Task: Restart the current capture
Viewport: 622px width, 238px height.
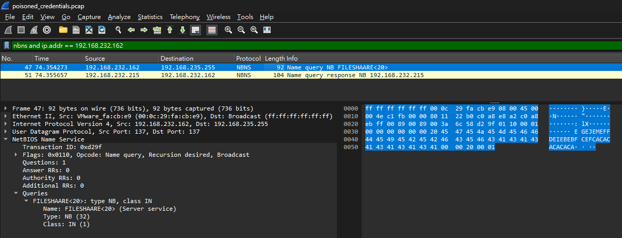Action: [x=34, y=30]
